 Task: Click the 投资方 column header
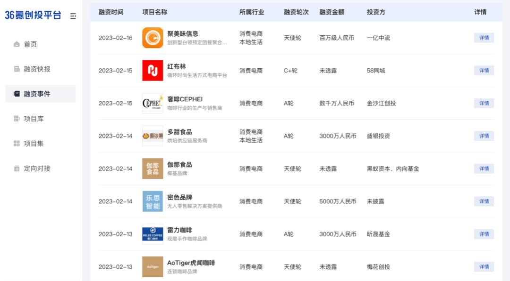coord(376,12)
